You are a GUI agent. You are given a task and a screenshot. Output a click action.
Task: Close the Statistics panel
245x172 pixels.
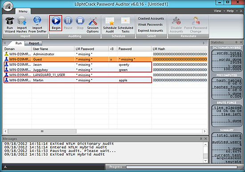click(241, 42)
